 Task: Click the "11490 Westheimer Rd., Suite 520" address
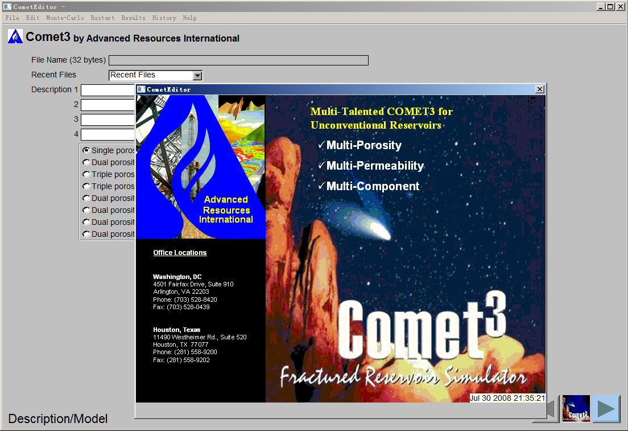click(x=200, y=337)
